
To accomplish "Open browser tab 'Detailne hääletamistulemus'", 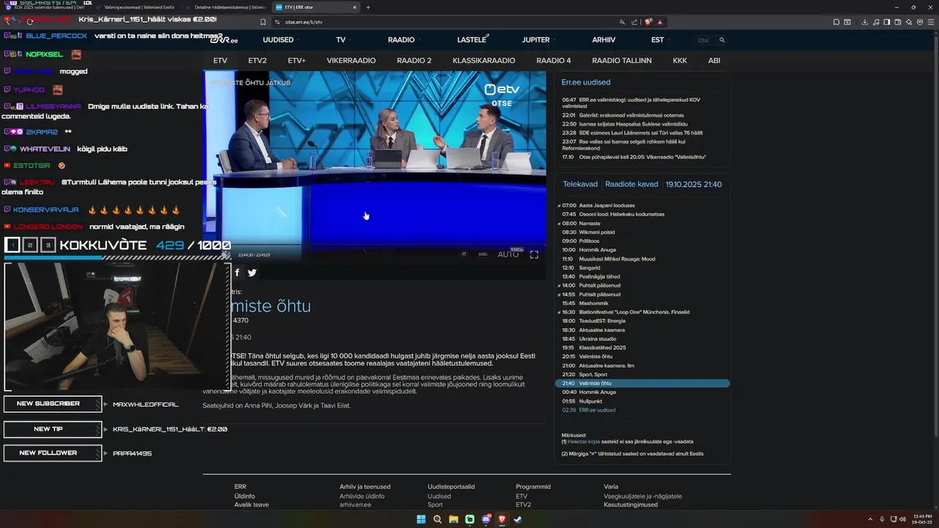I will 226,7.
